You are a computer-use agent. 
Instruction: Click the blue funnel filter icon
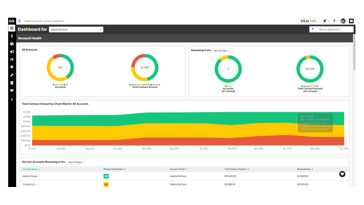coord(313,30)
